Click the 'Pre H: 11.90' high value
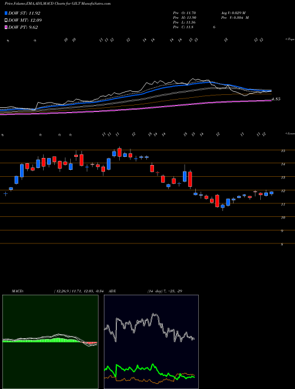Screen dimensions: 295x389 185,18
